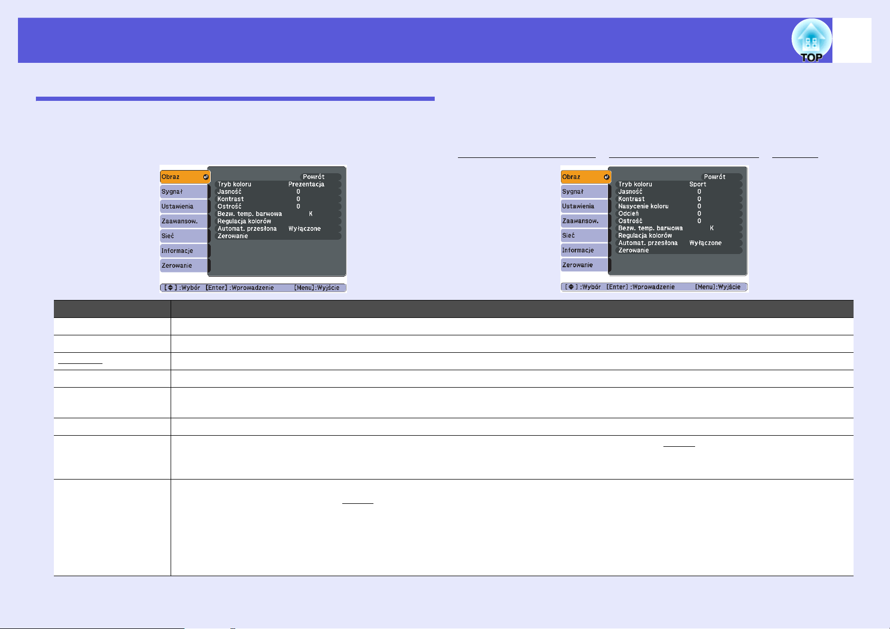
Task: Click the Wyłączone value in the Sport menu
Action: pos(705,243)
